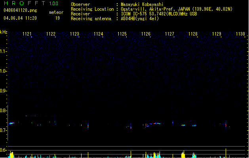This screenshot has height=158, width=249.
Task: Click the 'meteor' label
Action: point(56,12)
